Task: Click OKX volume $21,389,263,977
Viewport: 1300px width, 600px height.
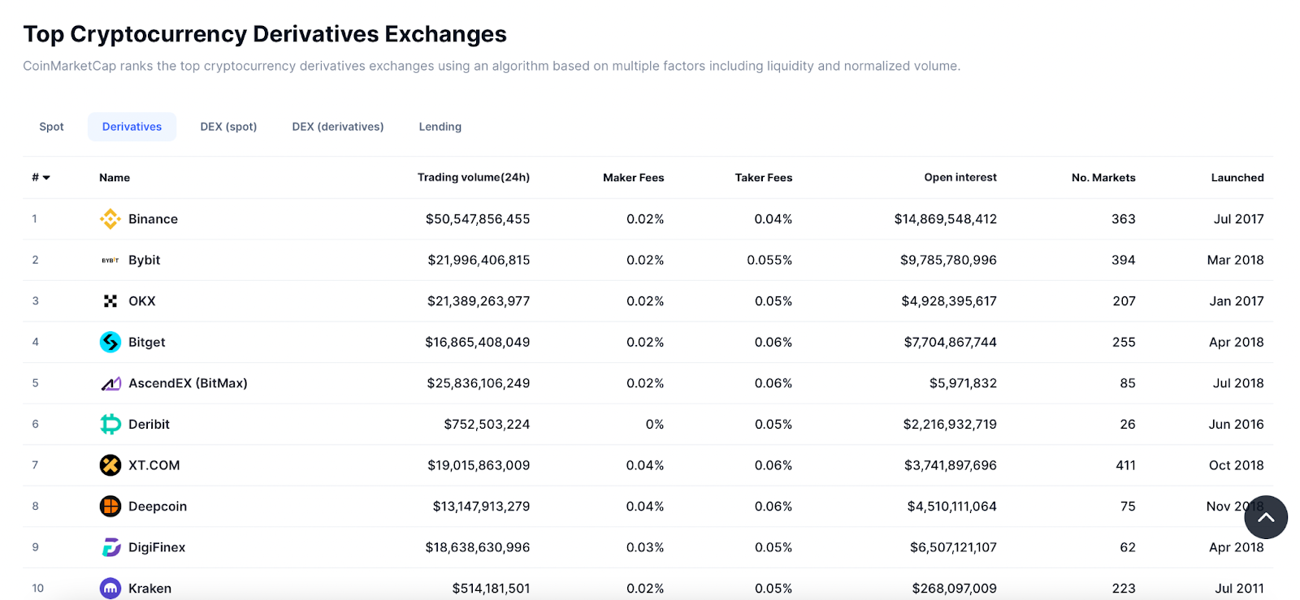Action: click(479, 301)
